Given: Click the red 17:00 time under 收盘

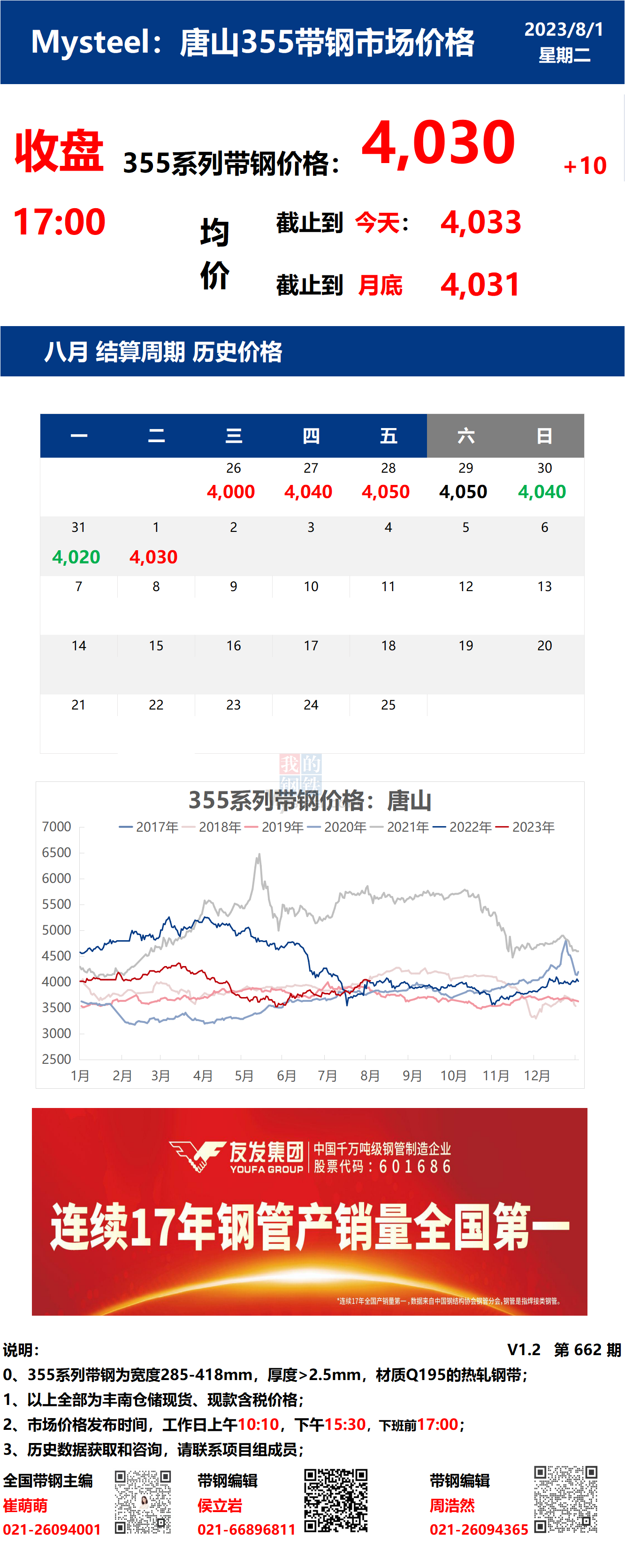Looking at the screenshot, I should click(x=59, y=222).
